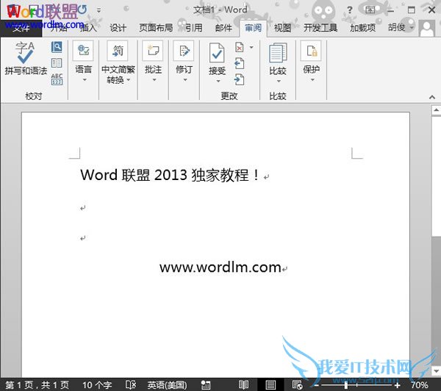Image resolution: width=441 pixels, height=391 pixels.
Task: Switch to the References (引用) tab
Action: [x=194, y=28]
